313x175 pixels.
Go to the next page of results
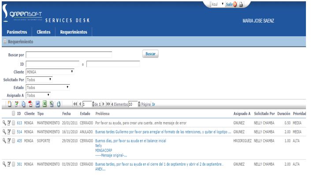click(103, 104)
